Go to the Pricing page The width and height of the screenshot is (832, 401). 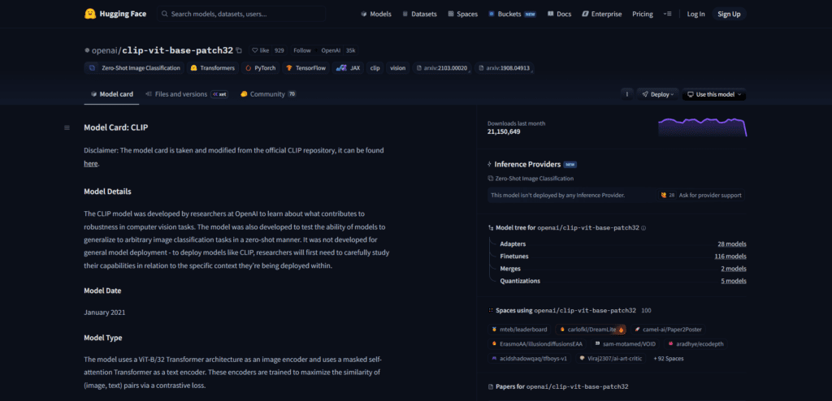tap(643, 15)
